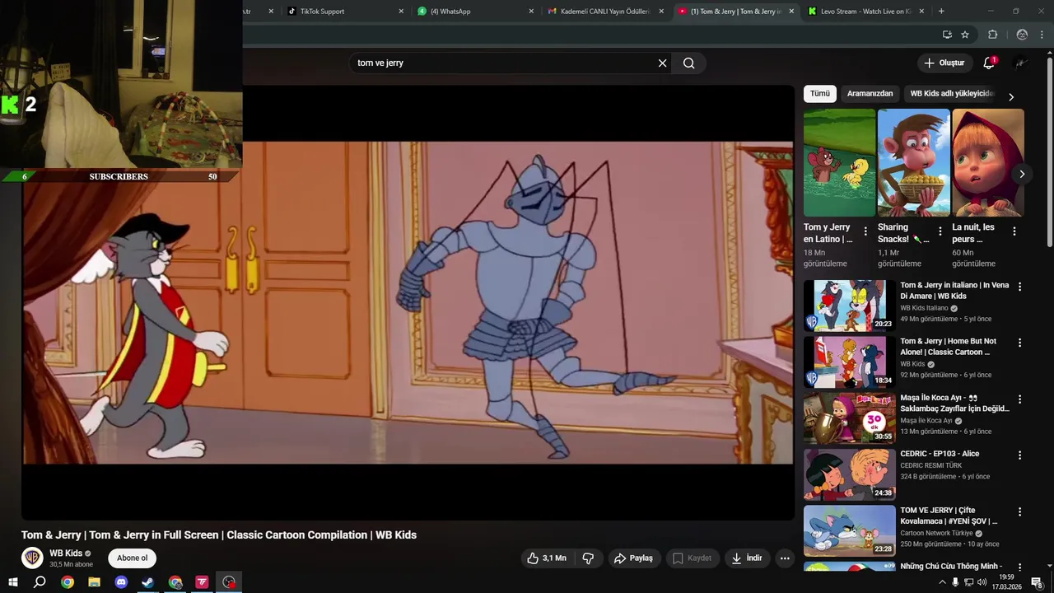This screenshot has height=593, width=1054.
Task: Open a new browser tab
Action: (941, 12)
